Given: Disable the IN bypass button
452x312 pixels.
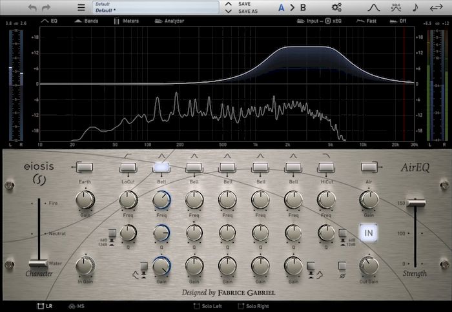Looking at the screenshot, I should [369, 233].
